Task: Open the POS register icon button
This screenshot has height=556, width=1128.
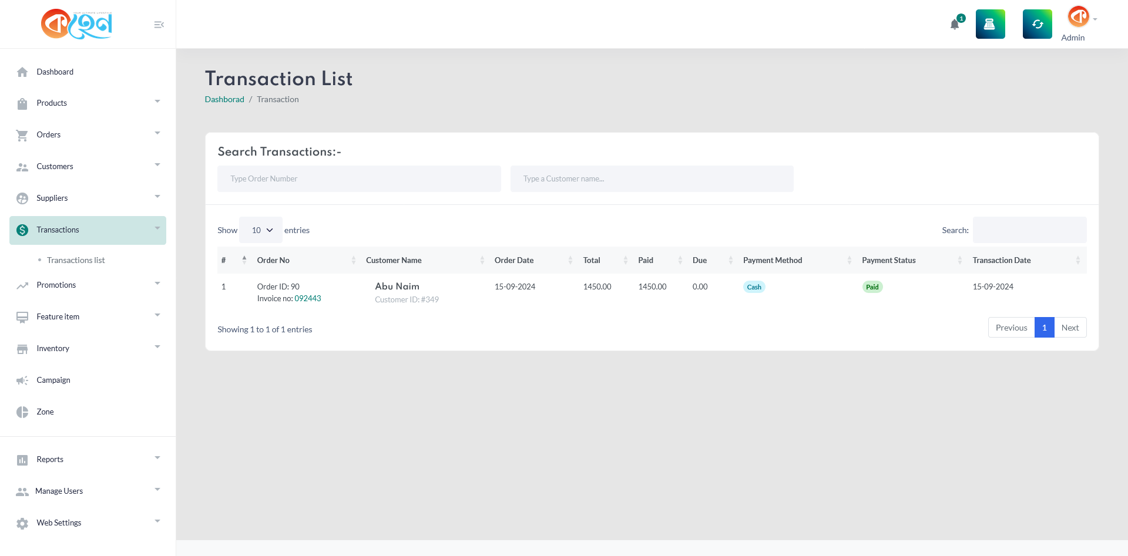Action: tap(990, 24)
